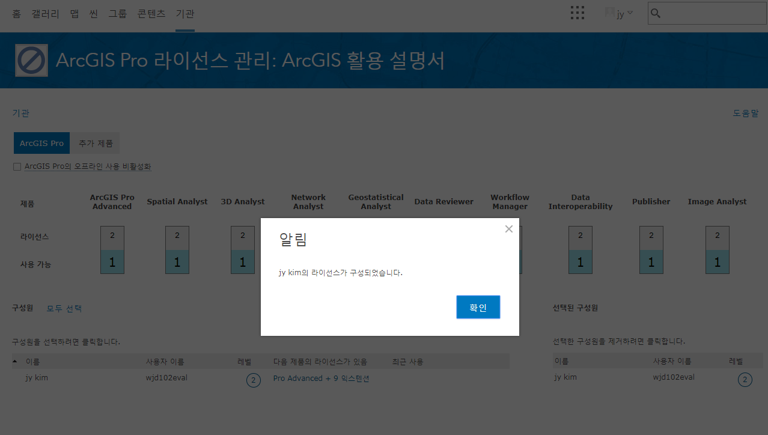Image resolution: width=768 pixels, height=435 pixels.
Task: Click wjd102eval in members list
Action: pyautogui.click(x=166, y=377)
